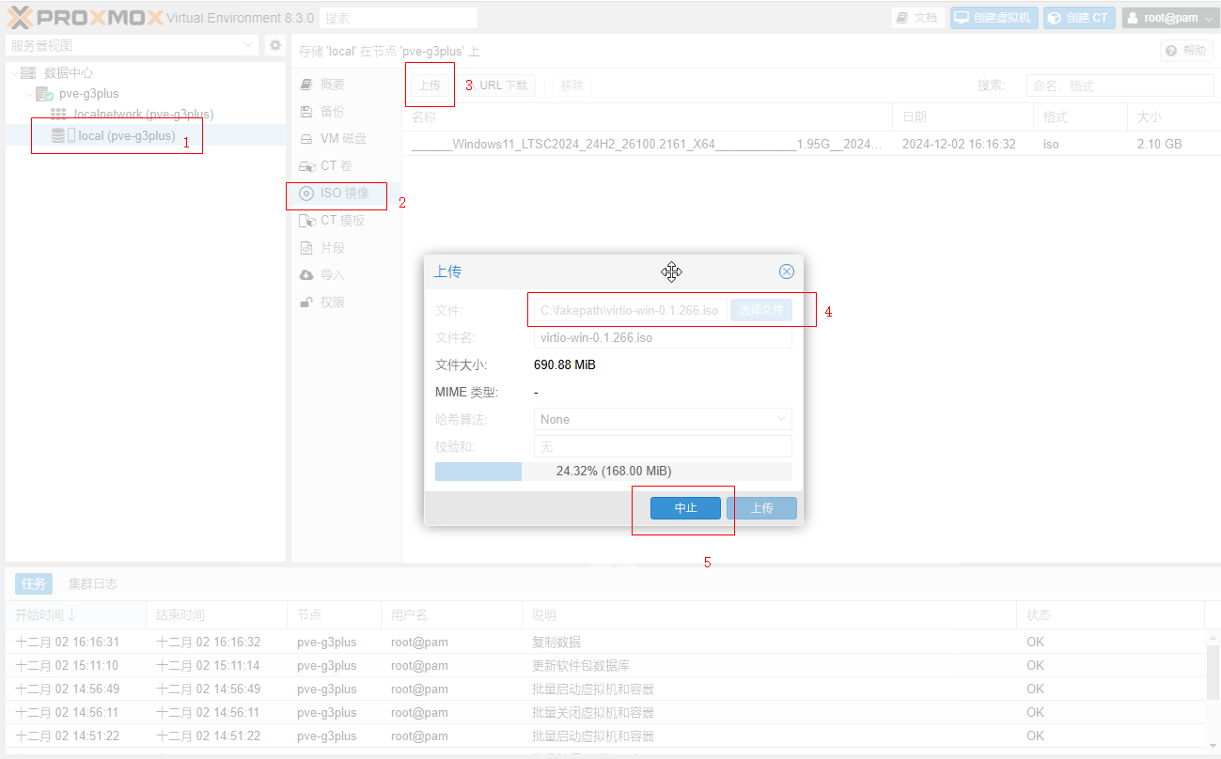Collapse the datacenter (数据中心) tree node
This screenshot has height=759, width=1221.
[13, 73]
